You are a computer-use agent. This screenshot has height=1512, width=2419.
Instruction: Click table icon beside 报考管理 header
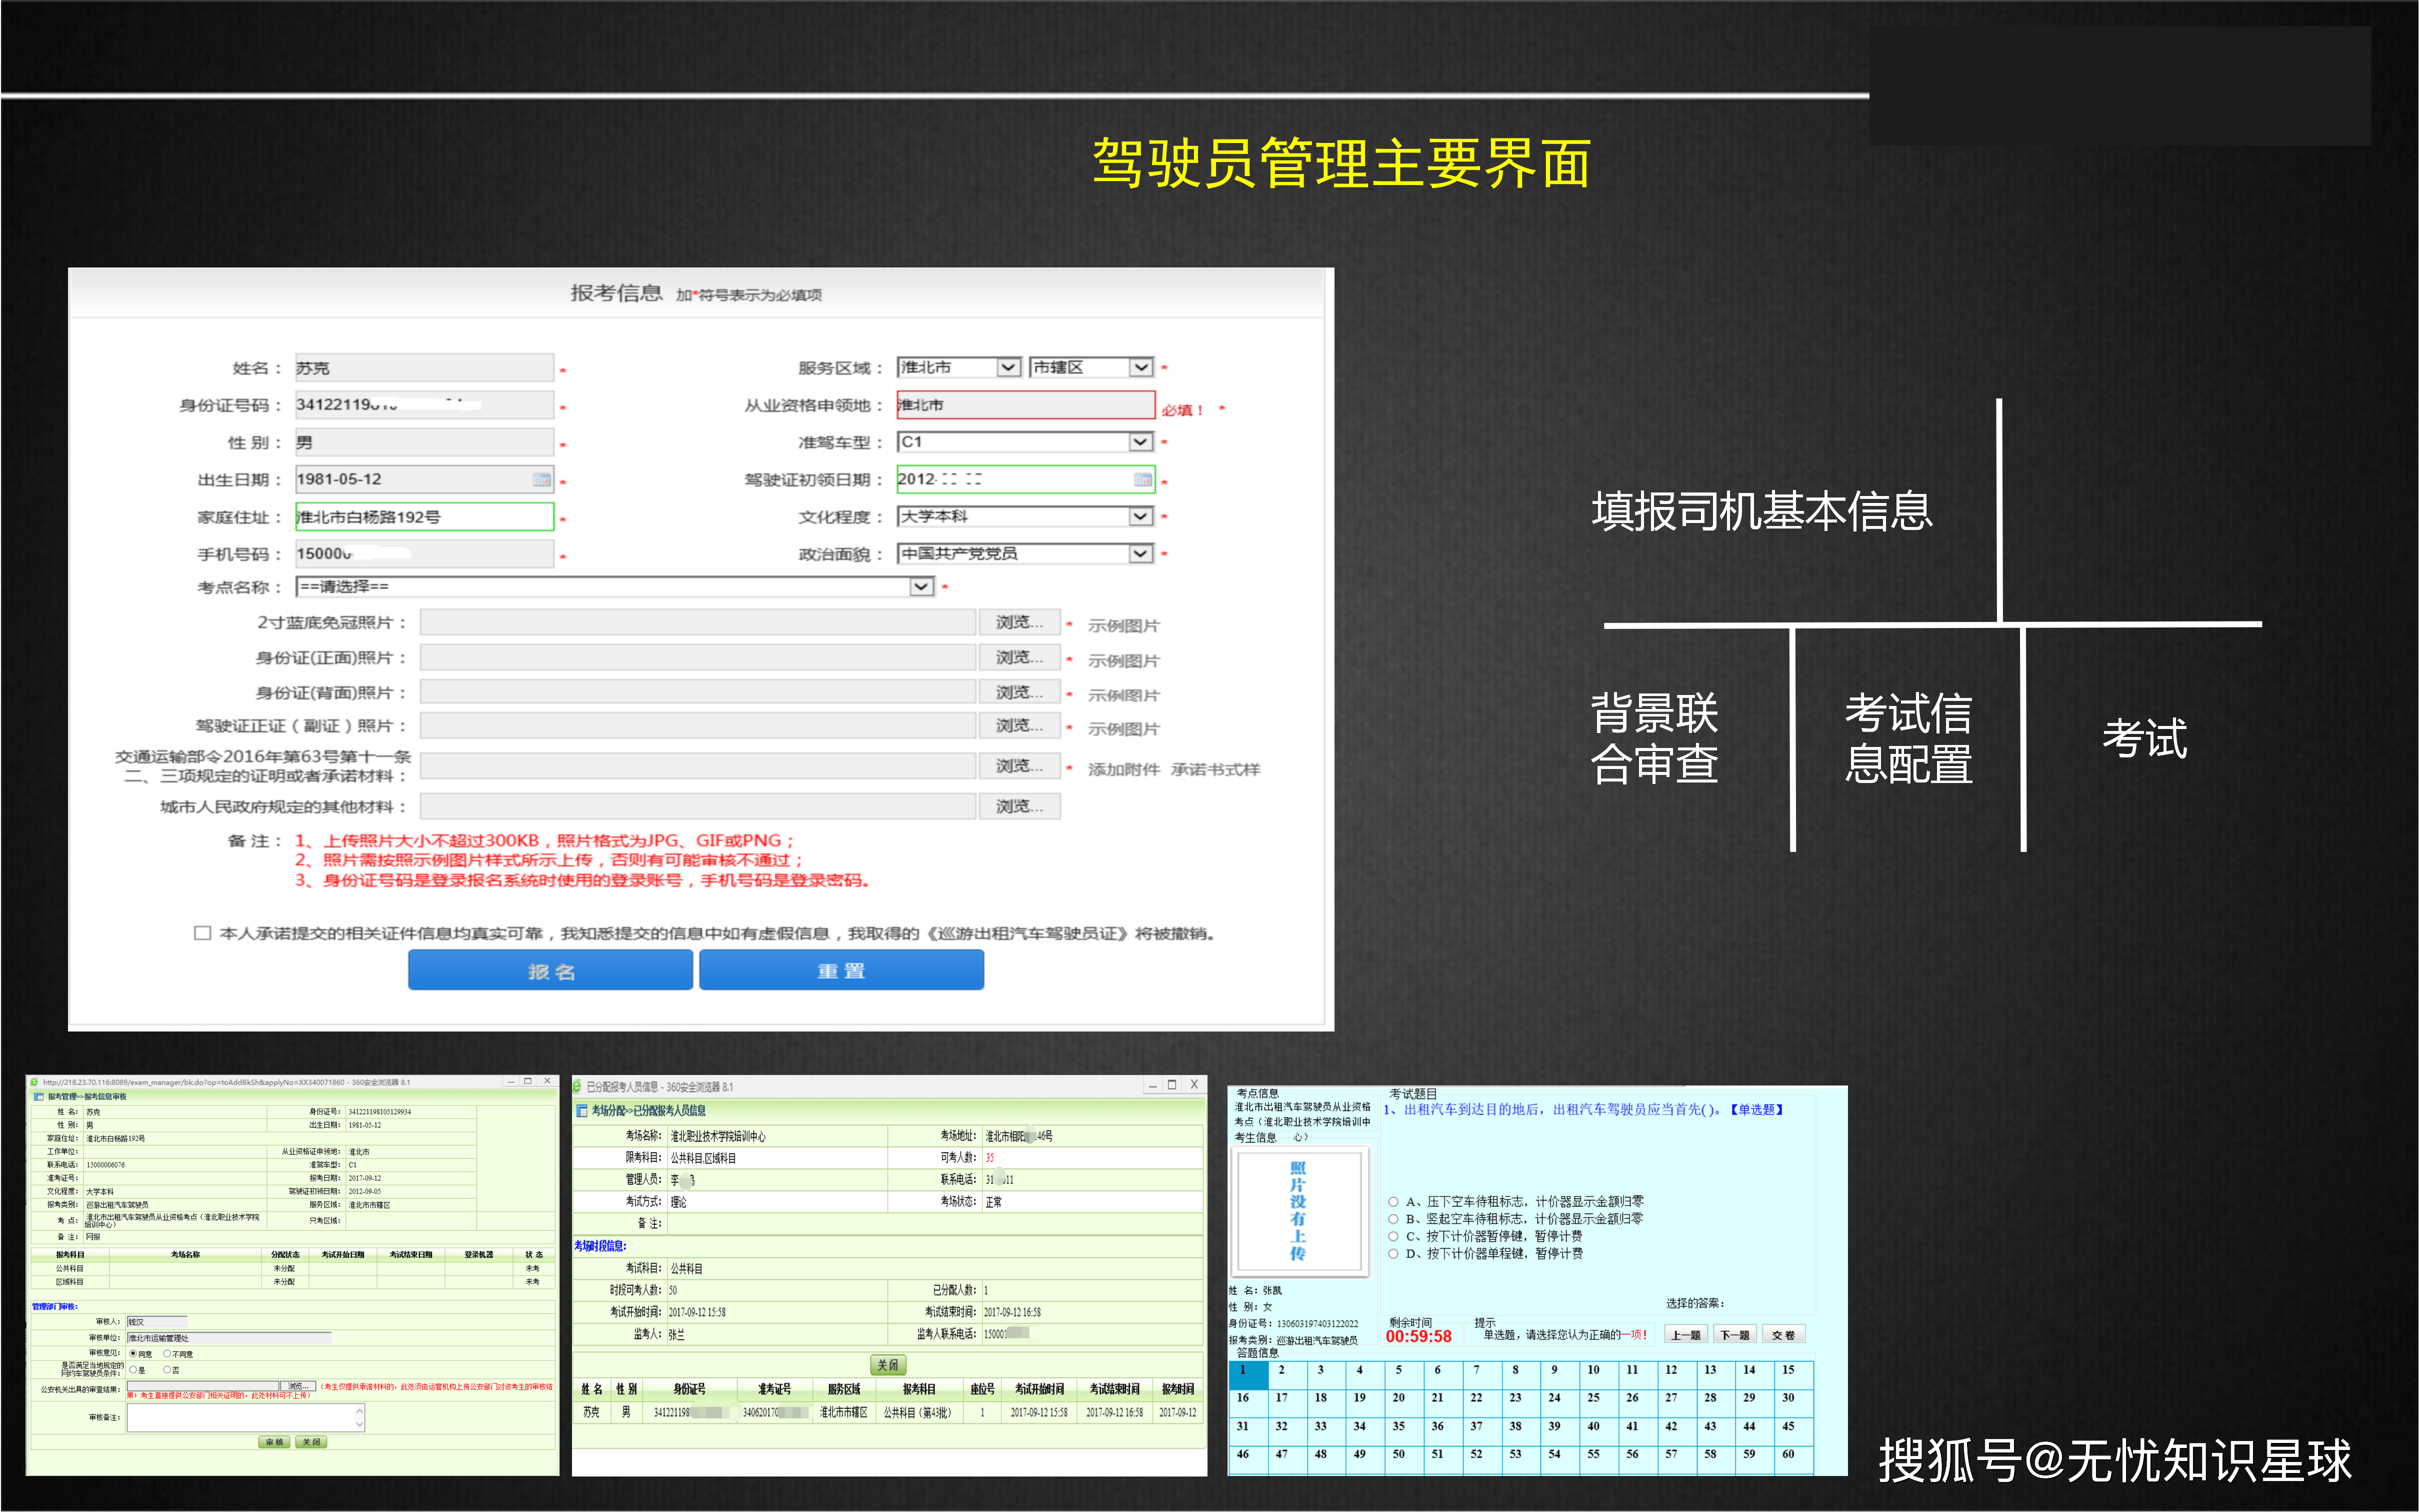(38, 1097)
